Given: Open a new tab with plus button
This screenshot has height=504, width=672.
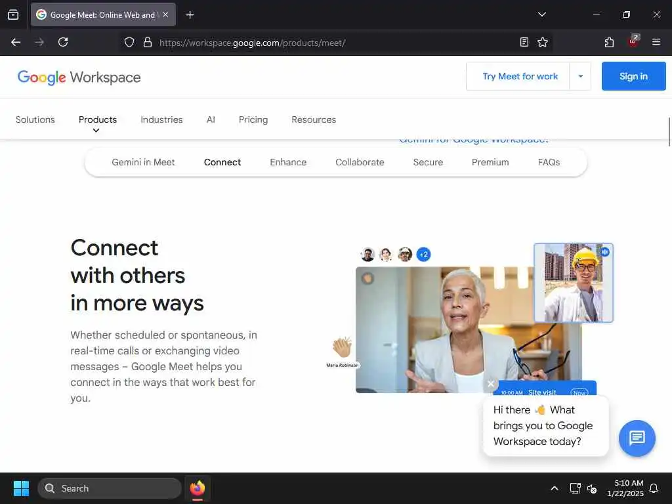Looking at the screenshot, I should tap(190, 15).
